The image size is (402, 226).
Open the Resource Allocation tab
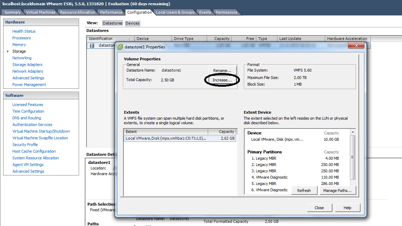point(77,12)
